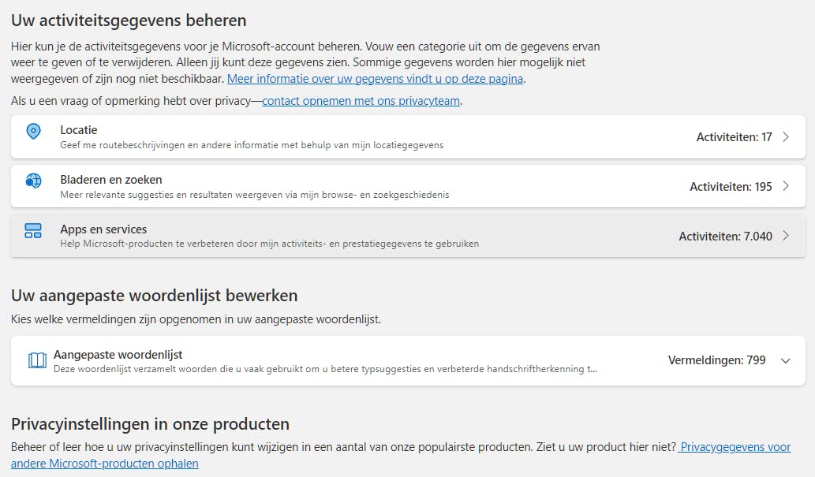The image size is (815, 477).
Task: Click the Aangepaste woordenlijst title
Action: tap(118, 355)
